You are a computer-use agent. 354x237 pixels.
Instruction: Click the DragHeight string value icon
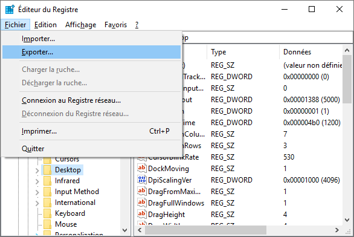142,214
